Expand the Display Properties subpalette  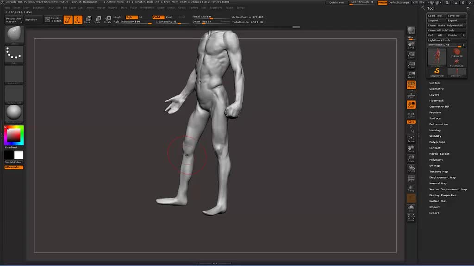[443, 195]
